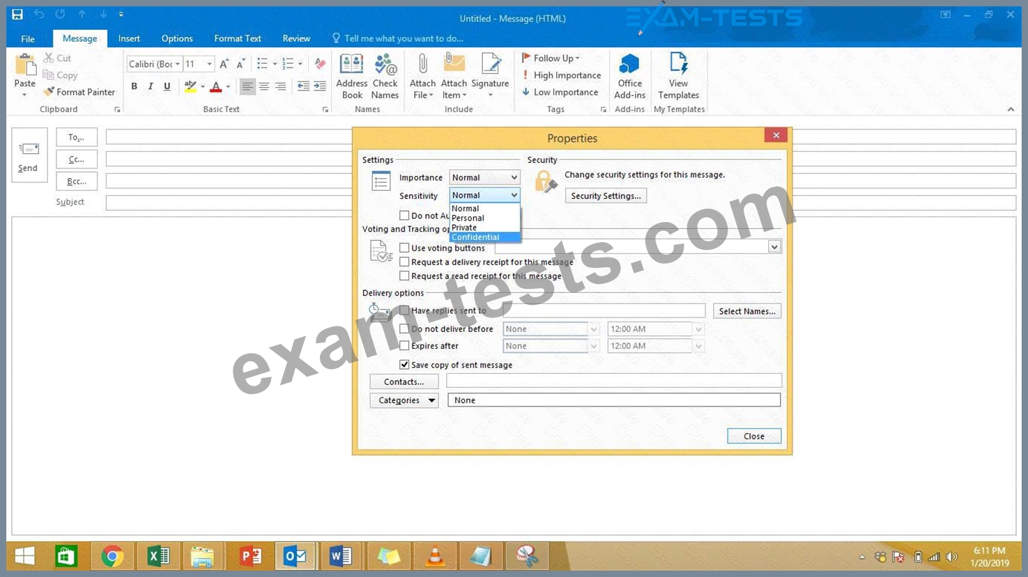The height and width of the screenshot is (577, 1028).
Task: Toggle Italic formatting
Action: pyautogui.click(x=150, y=86)
